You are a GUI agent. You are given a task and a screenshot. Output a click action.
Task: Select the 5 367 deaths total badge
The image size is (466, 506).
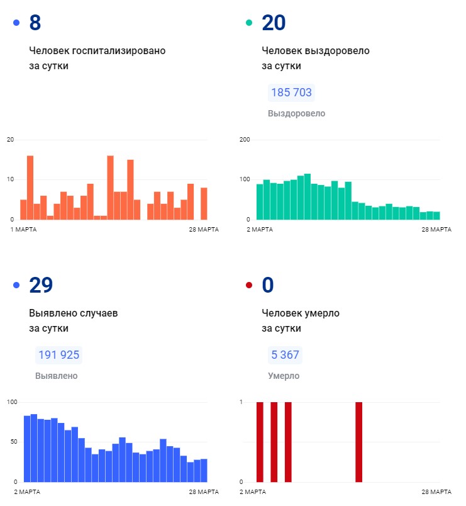point(285,355)
